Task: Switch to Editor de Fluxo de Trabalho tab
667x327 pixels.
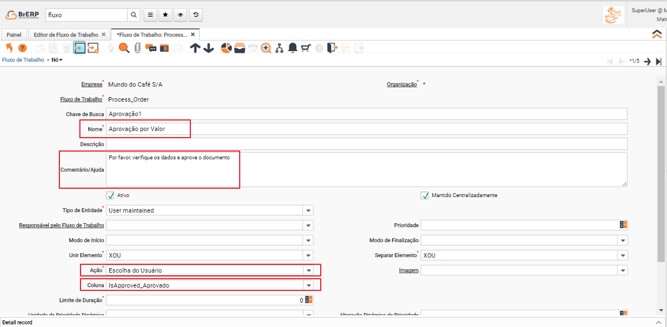Action: click(x=65, y=34)
